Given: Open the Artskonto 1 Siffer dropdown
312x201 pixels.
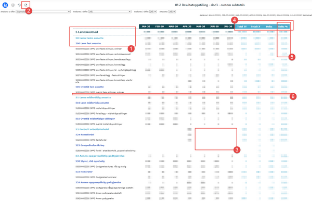Looking at the screenshot, I should (43, 11).
